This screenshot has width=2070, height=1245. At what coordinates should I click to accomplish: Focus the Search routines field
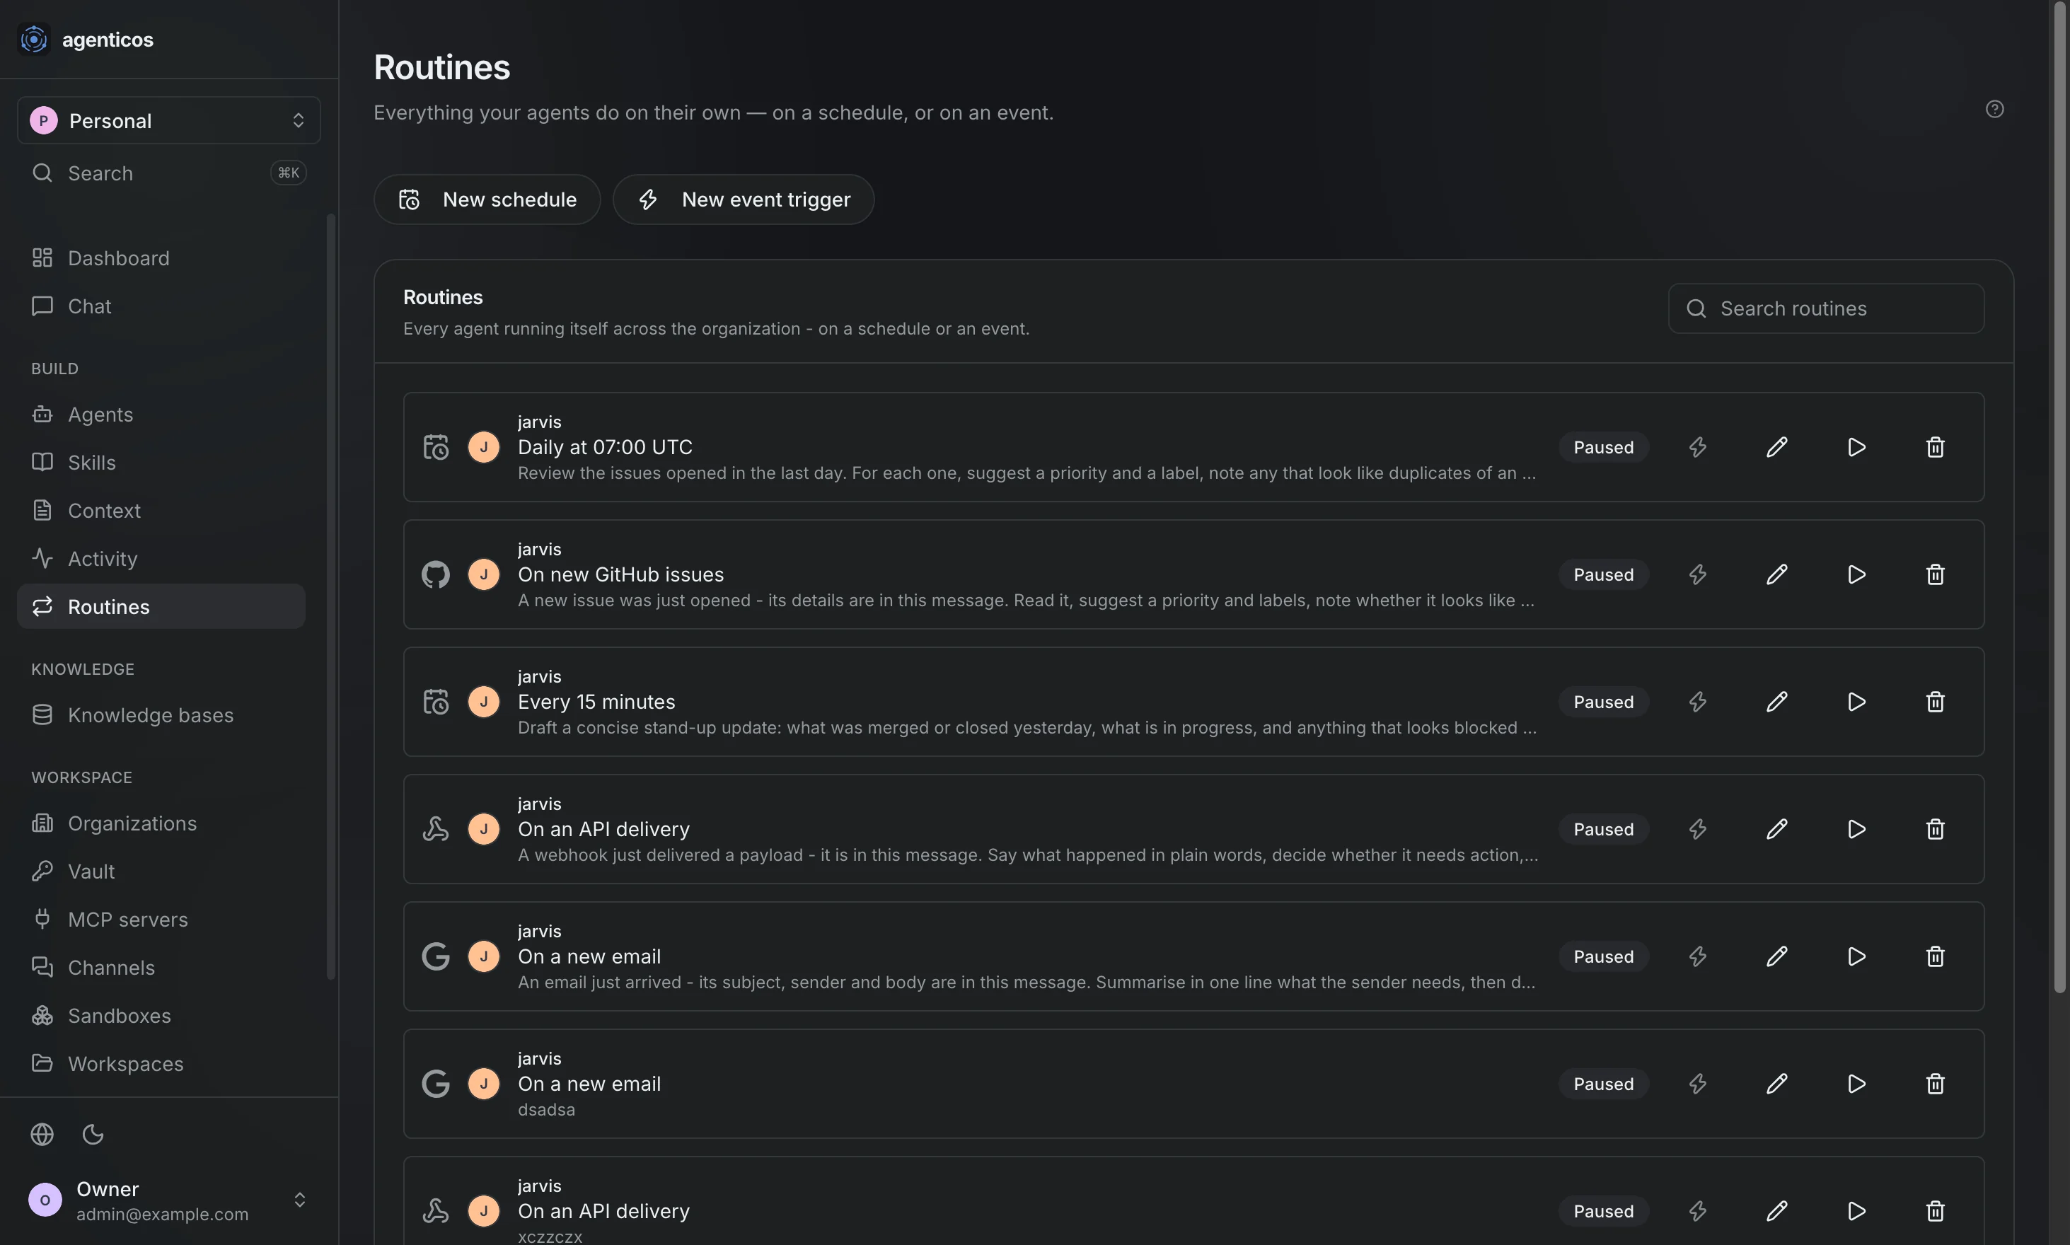[x=1826, y=308]
